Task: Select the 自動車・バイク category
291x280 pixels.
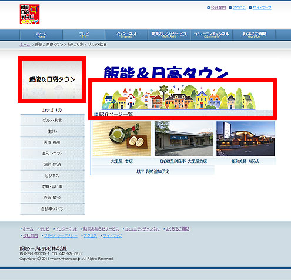Action: 52,209
